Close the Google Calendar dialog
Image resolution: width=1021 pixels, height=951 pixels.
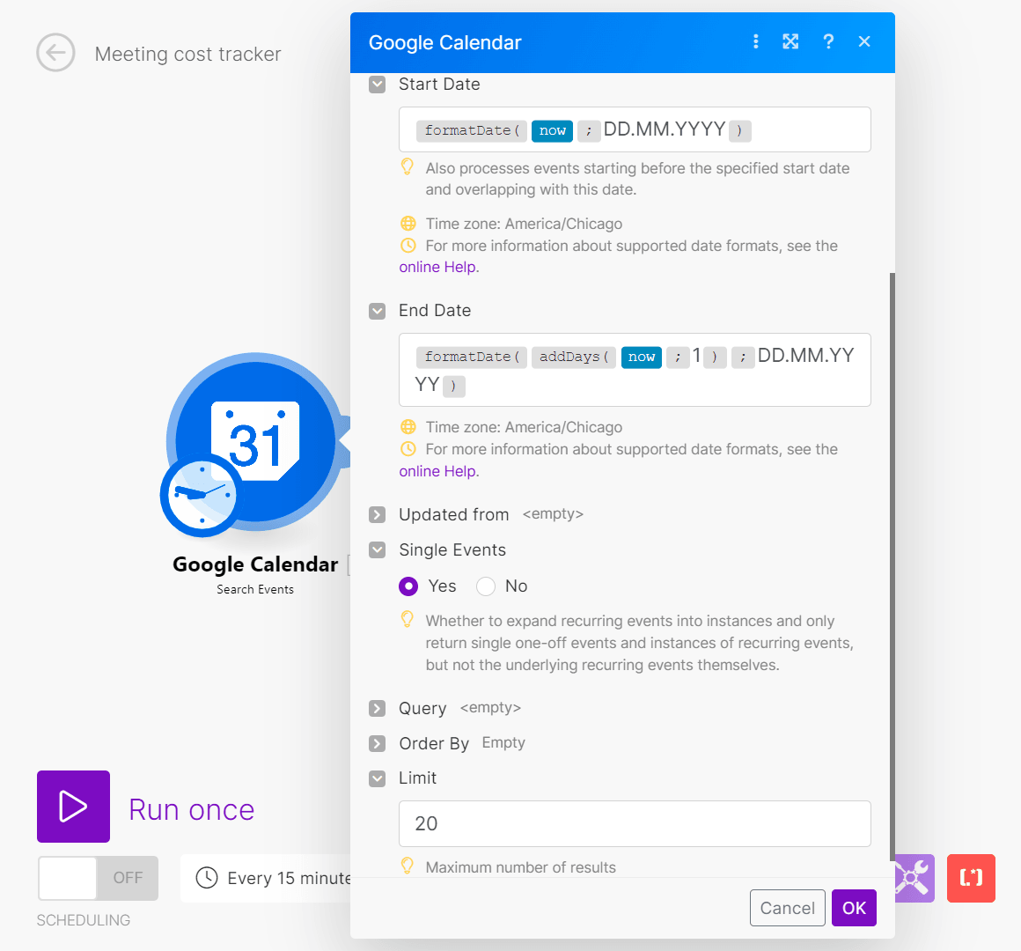pyautogui.click(x=864, y=41)
